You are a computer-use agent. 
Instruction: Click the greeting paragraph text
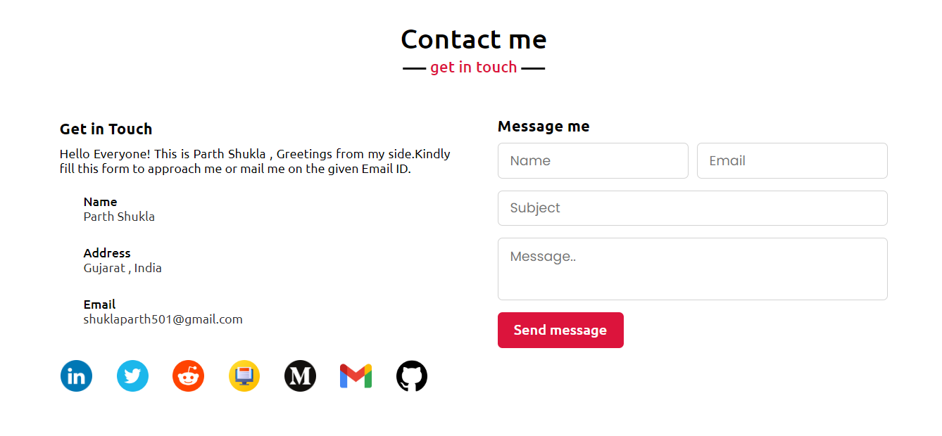click(x=255, y=161)
